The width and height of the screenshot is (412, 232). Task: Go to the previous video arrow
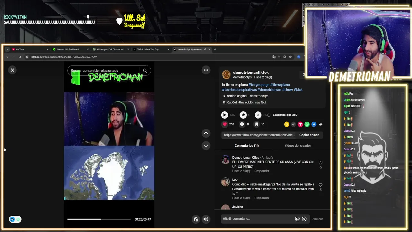[206, 133]
